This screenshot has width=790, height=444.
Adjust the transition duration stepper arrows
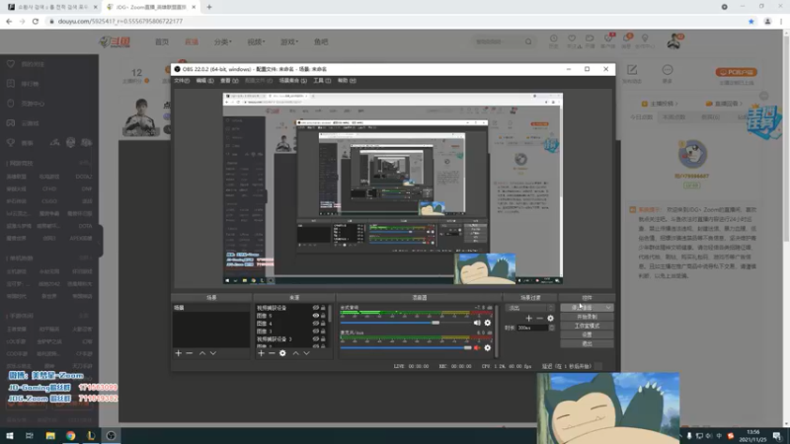[x=551, y=328]
